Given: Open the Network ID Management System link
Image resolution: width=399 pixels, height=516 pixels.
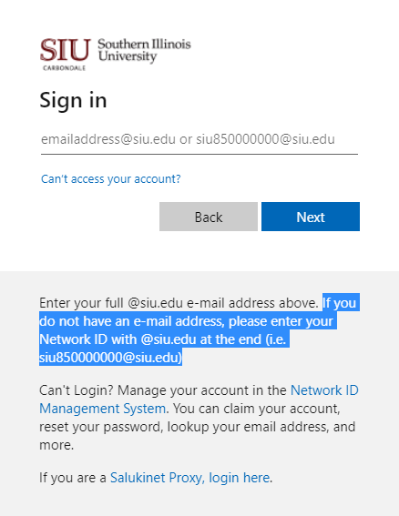Looking at the screenshot, I should [199, 400].
